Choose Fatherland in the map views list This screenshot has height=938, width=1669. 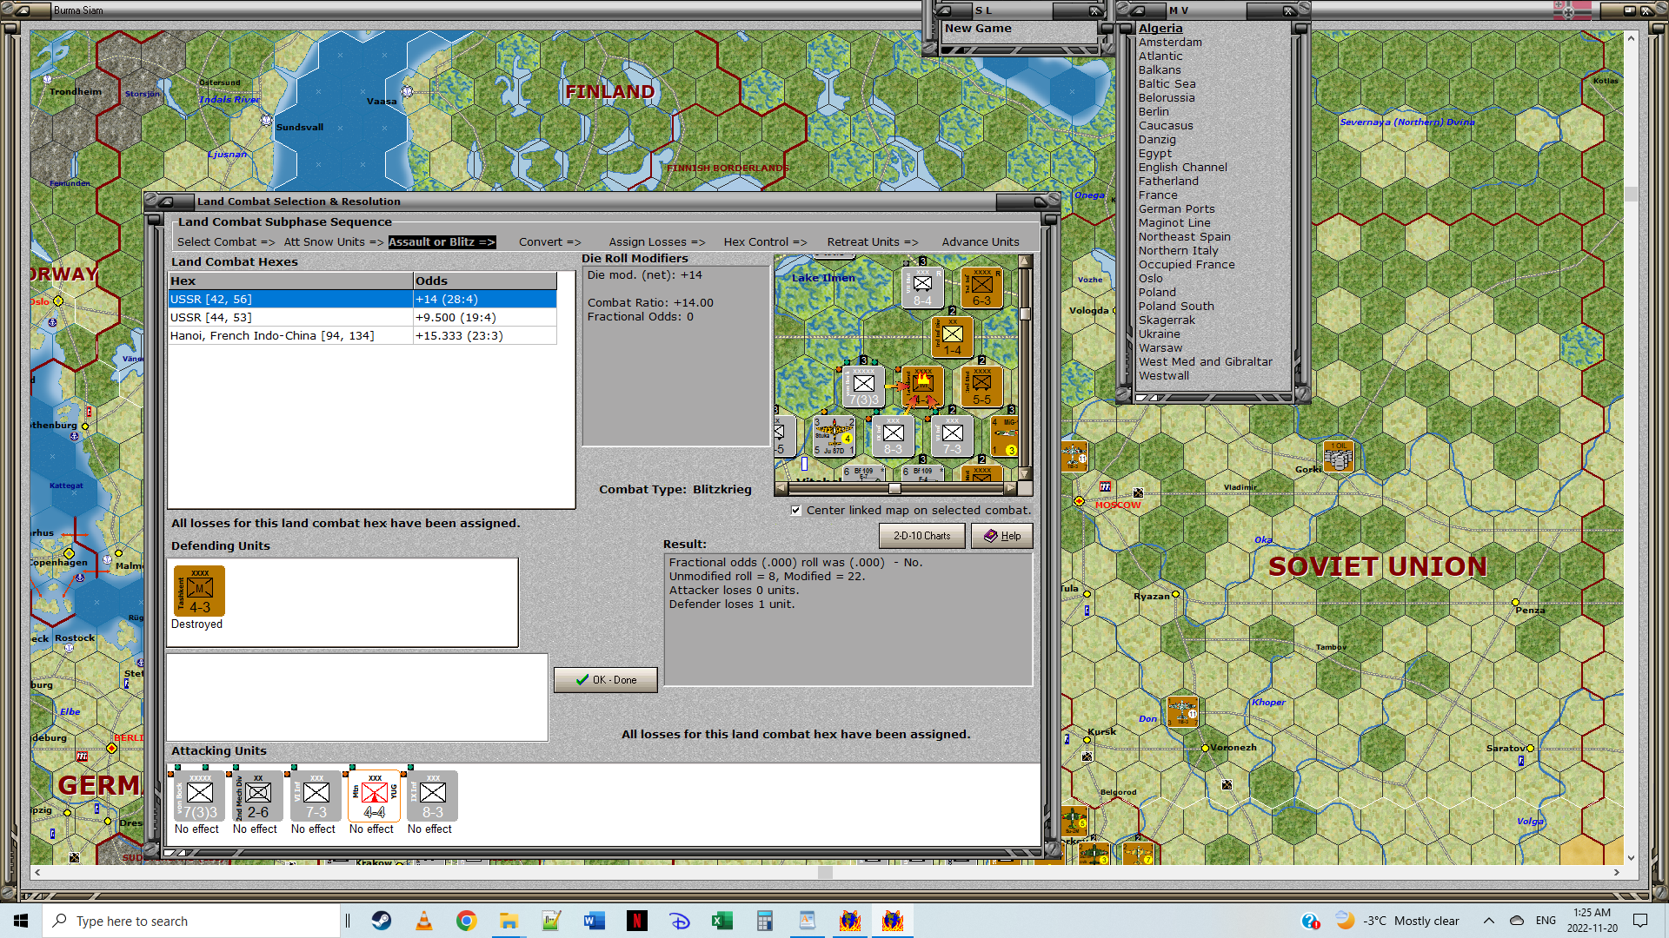coord(1167,182)
